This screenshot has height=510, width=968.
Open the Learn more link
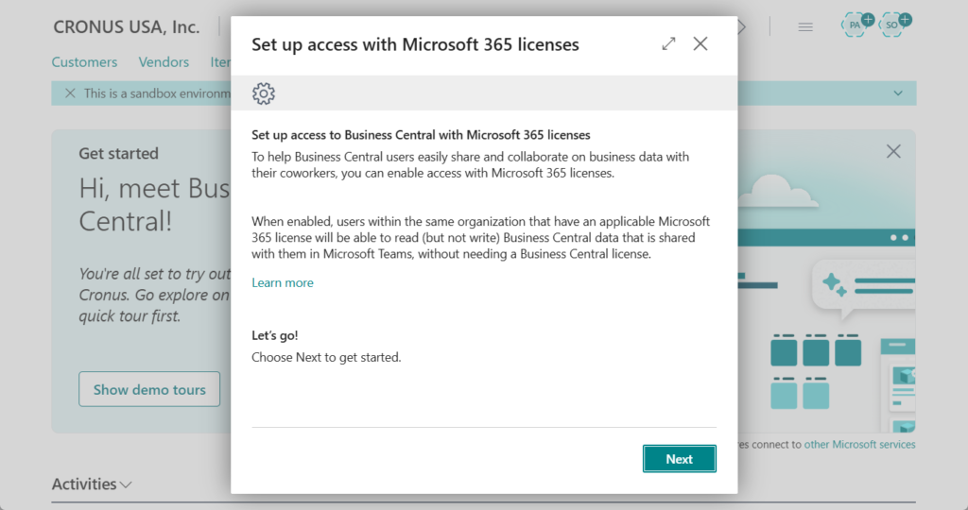[x=283, y=282]
